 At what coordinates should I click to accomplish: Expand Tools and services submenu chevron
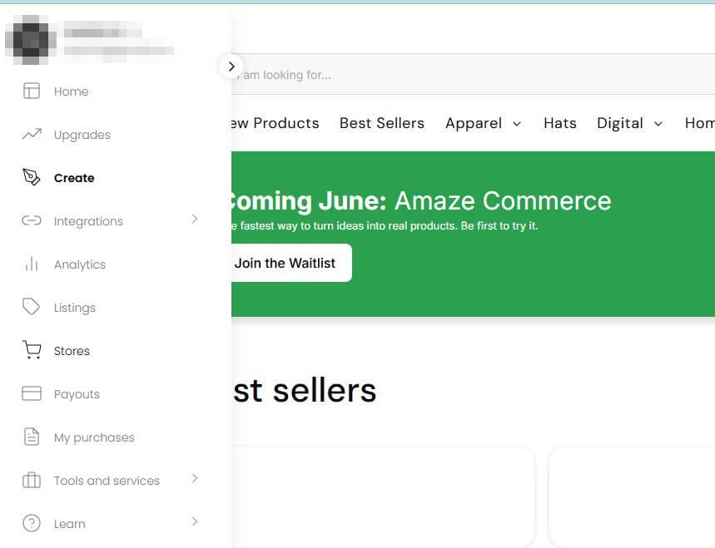tap(195, 478)
